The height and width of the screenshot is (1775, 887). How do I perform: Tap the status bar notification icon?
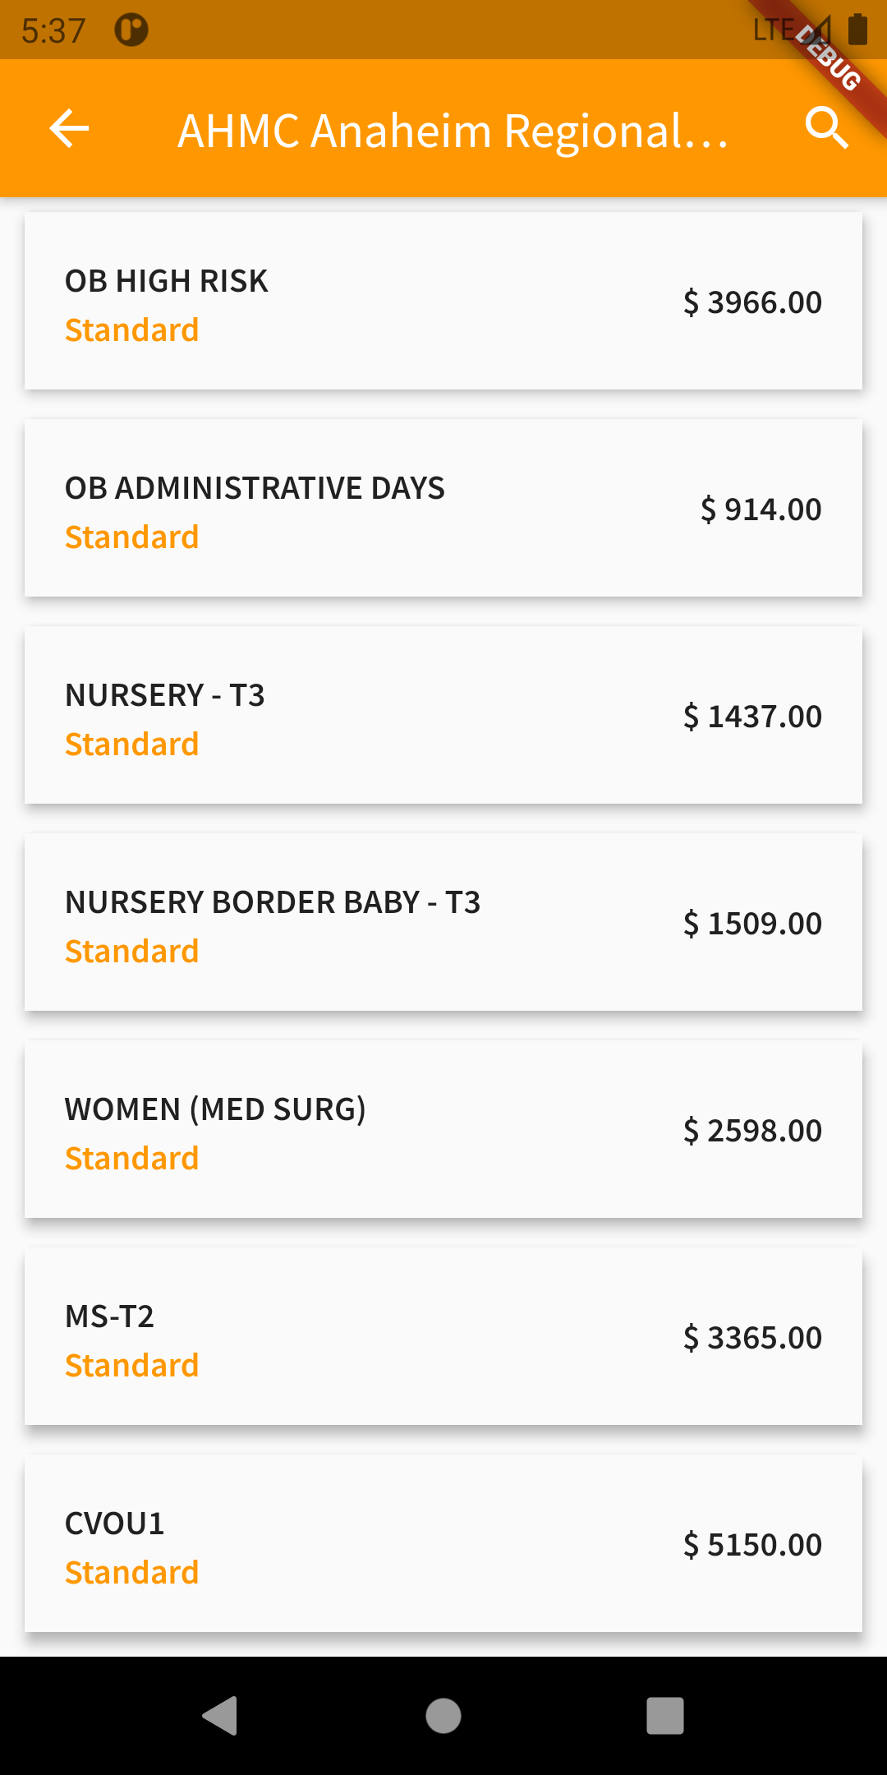coord(131,30)
